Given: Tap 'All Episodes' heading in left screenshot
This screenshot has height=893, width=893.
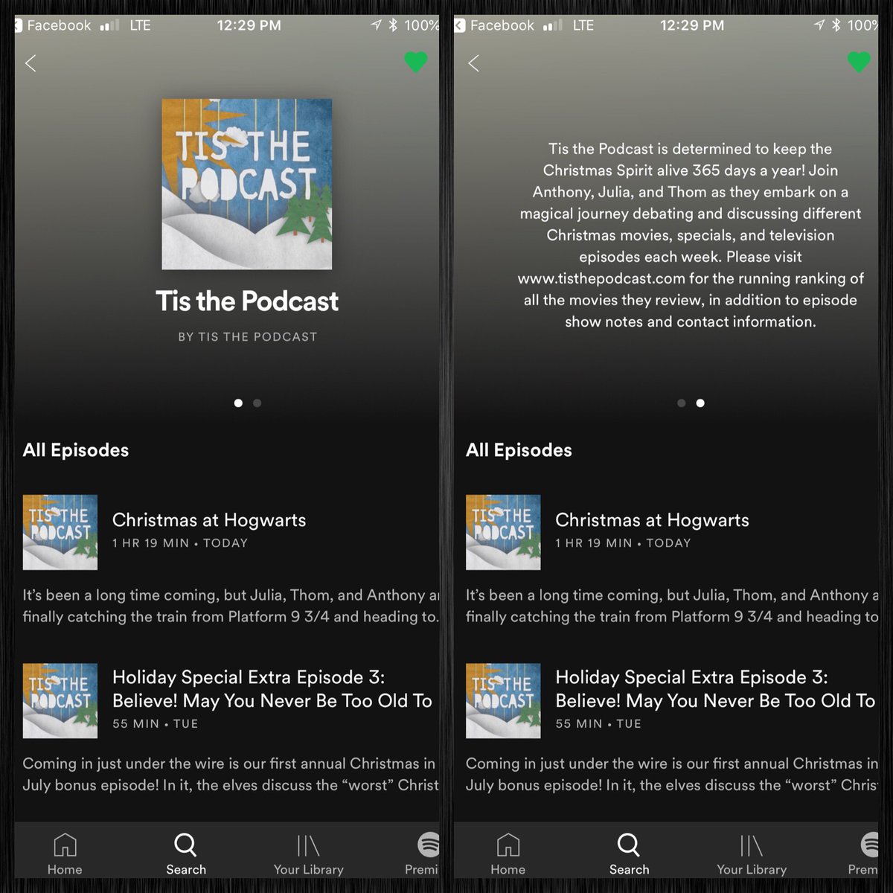Looking at the screenshot, I should [76, 450].
